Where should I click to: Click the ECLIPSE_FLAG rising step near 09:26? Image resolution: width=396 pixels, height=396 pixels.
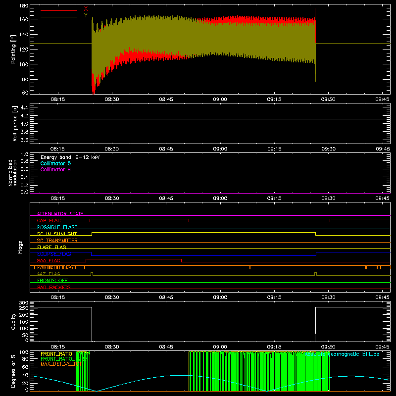point(316,254)
